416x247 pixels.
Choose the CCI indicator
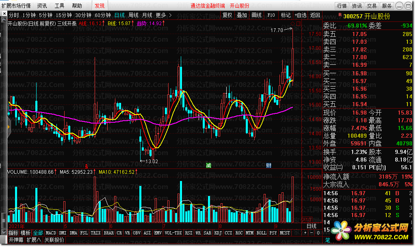pos(228,233)
